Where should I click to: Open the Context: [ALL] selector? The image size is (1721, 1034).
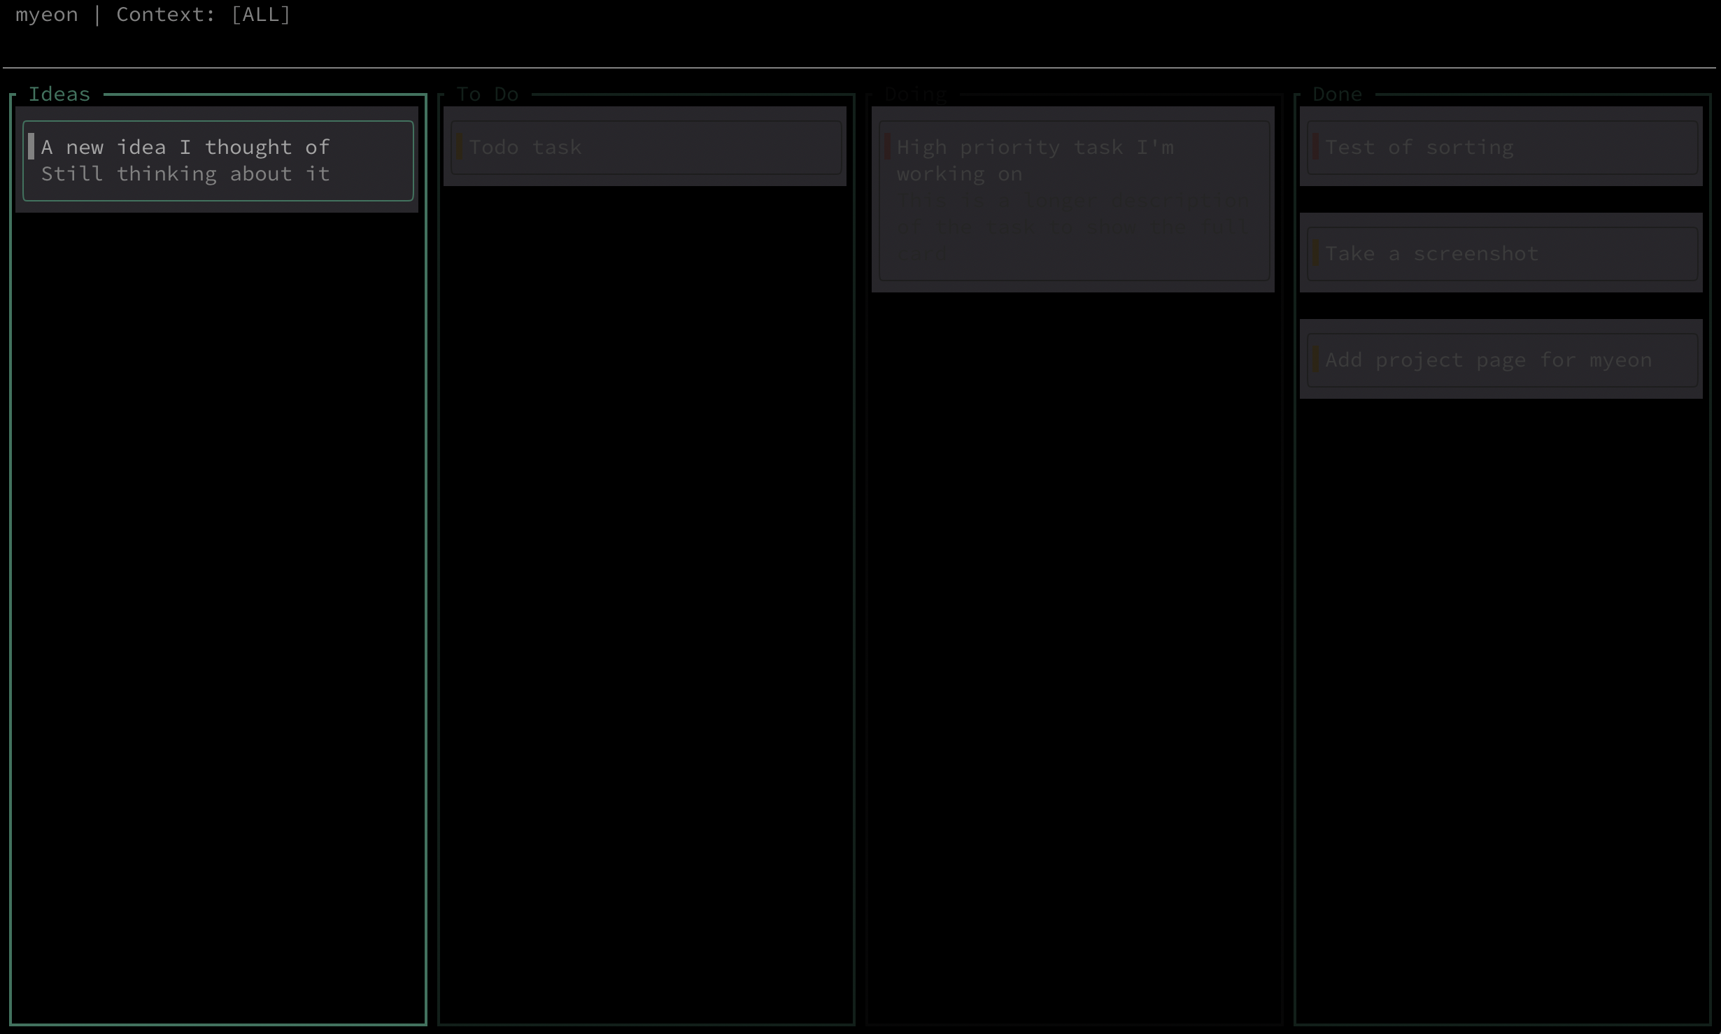pos(203,15)
